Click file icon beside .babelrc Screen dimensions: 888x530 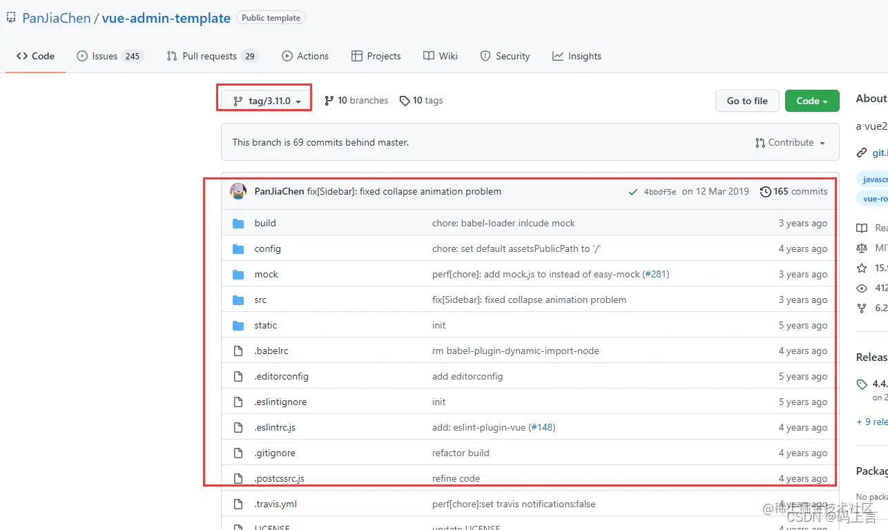click(238, 351)
